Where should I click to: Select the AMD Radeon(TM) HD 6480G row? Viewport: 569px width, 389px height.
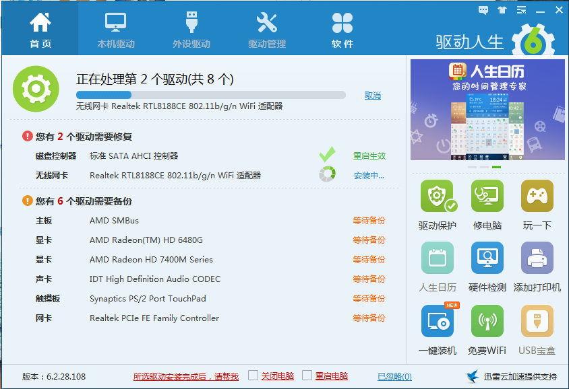point(210,240)
